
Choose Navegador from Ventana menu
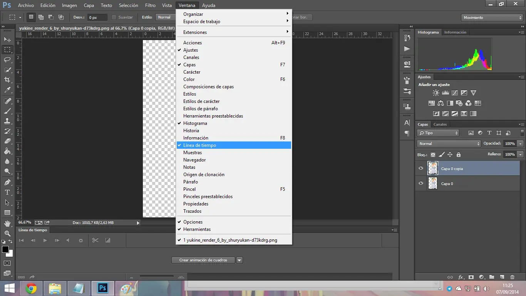click(x=234, y=160)
